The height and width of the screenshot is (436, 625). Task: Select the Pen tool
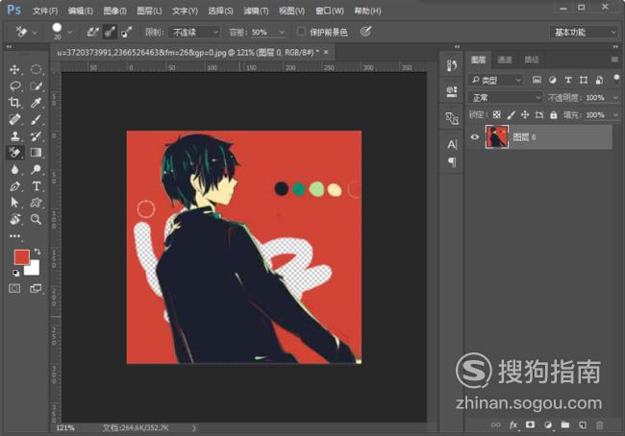(14, 186)
